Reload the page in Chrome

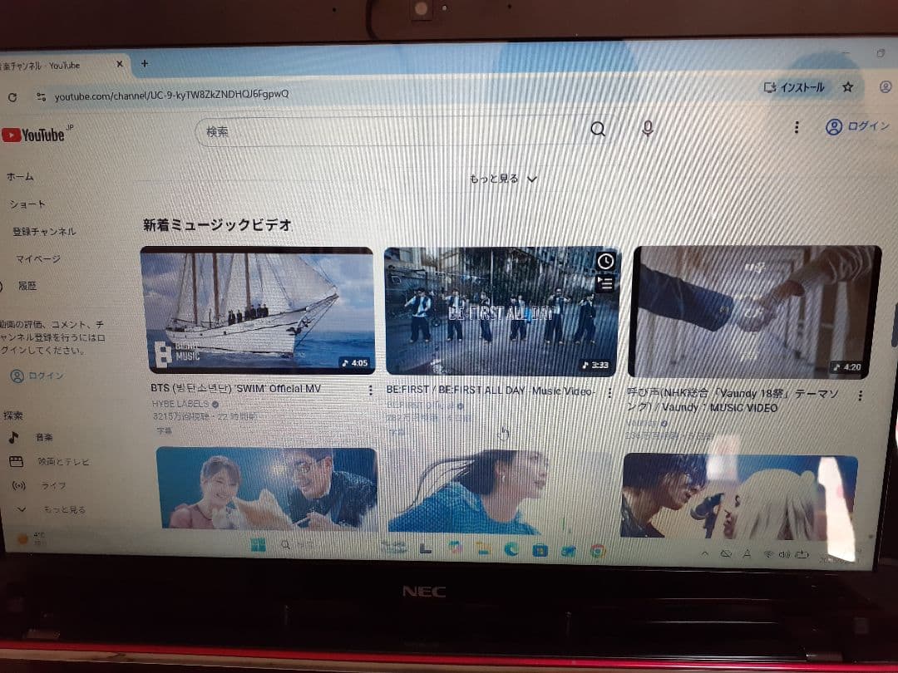coord(12,97)
